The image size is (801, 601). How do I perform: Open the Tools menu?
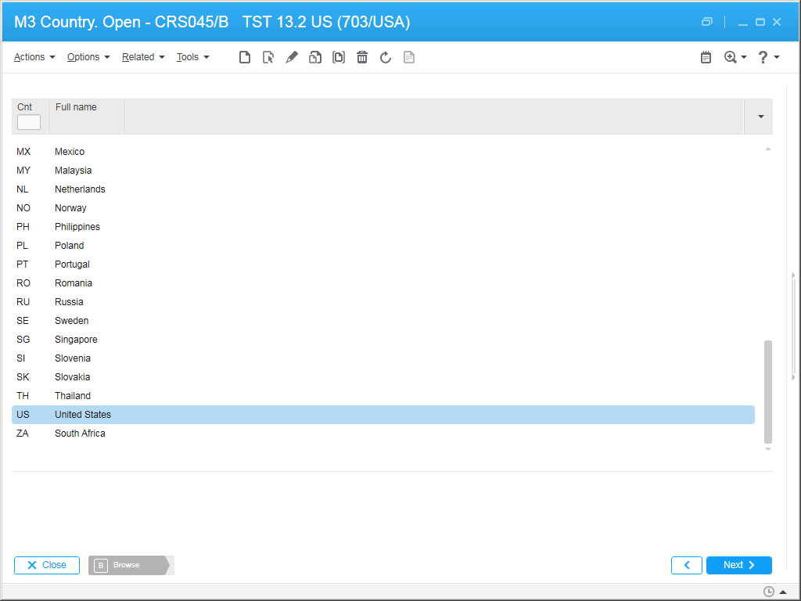click(x=192, y=57)
